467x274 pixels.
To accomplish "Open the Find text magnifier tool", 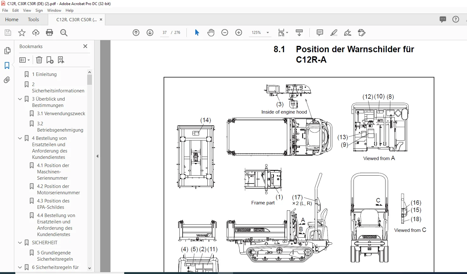I will click(x=64, y=33).
